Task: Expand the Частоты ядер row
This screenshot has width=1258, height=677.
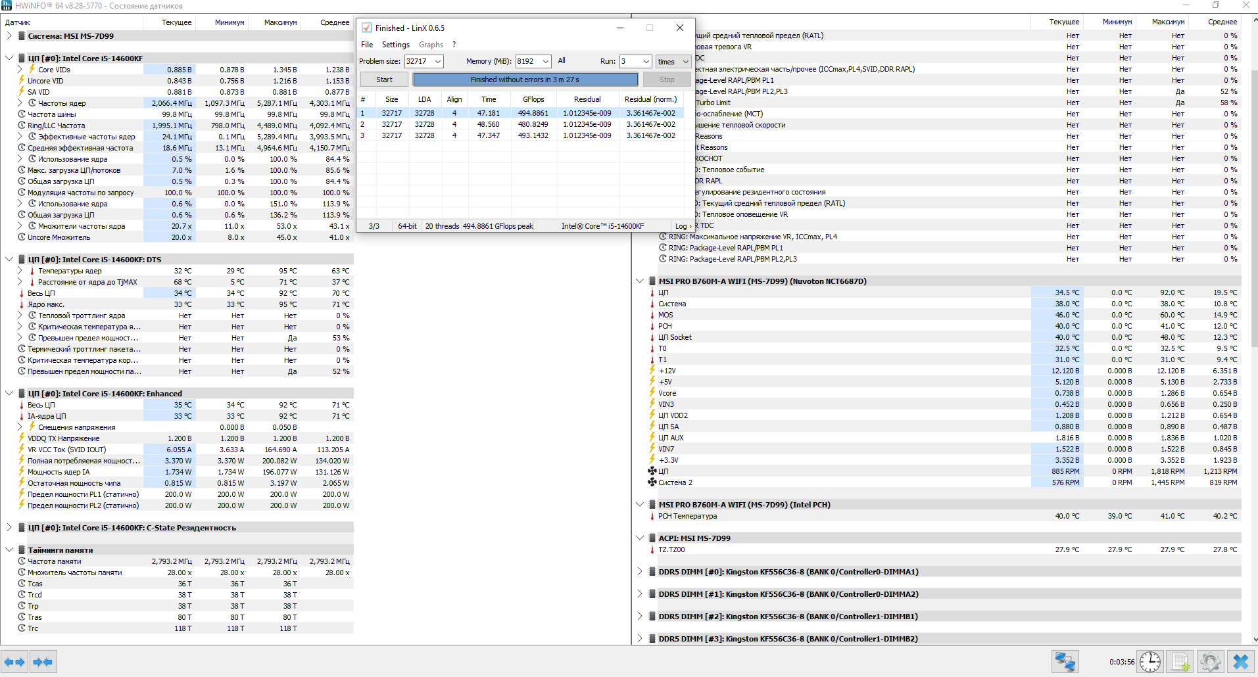Action: (20, 103)
